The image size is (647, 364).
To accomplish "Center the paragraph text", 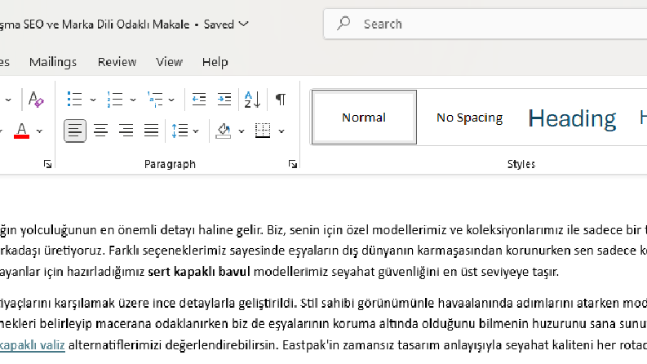I will tap(100, 131).
